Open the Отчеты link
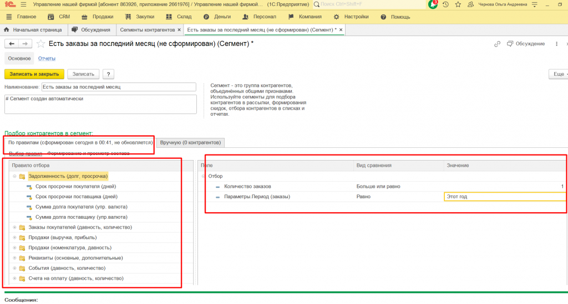This screenshot has width=568, height=304. click(x=47, y=58)
